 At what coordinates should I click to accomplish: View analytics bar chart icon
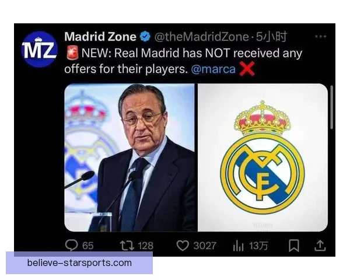click(x=239, y=246)
